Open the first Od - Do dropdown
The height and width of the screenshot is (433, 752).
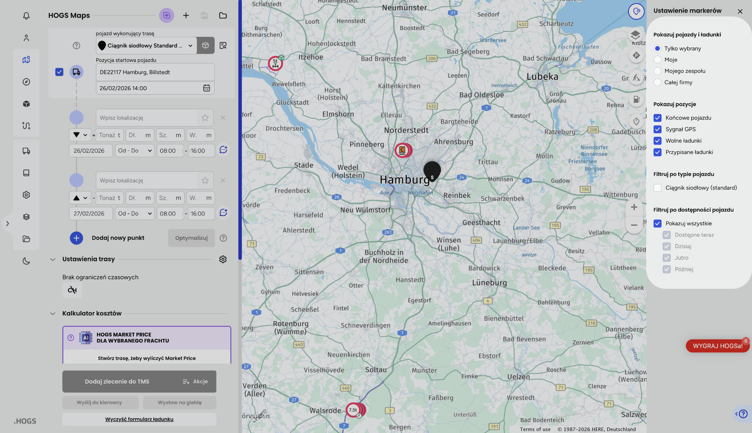pos(135,151)
